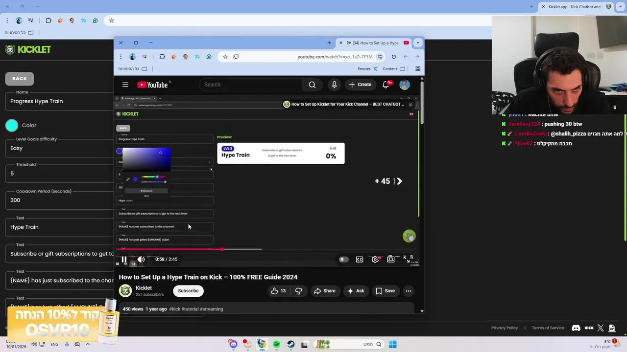This screenshot has height=352, width=627.
Task: Select the Kicklet.app browser tab
Action: point(576,7)
